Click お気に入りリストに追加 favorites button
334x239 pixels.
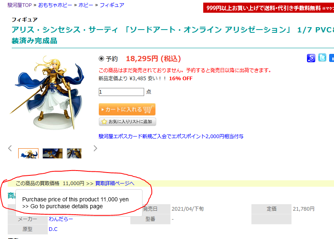point(128,122)
